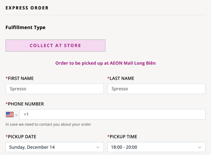Click the Express Order section heading
This screenshot has height=155, width=211.
(27, 8)
